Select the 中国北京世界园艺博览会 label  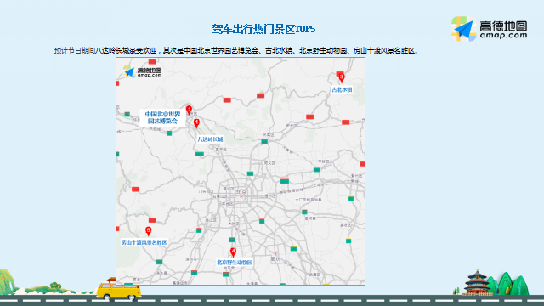pos(162,117)
